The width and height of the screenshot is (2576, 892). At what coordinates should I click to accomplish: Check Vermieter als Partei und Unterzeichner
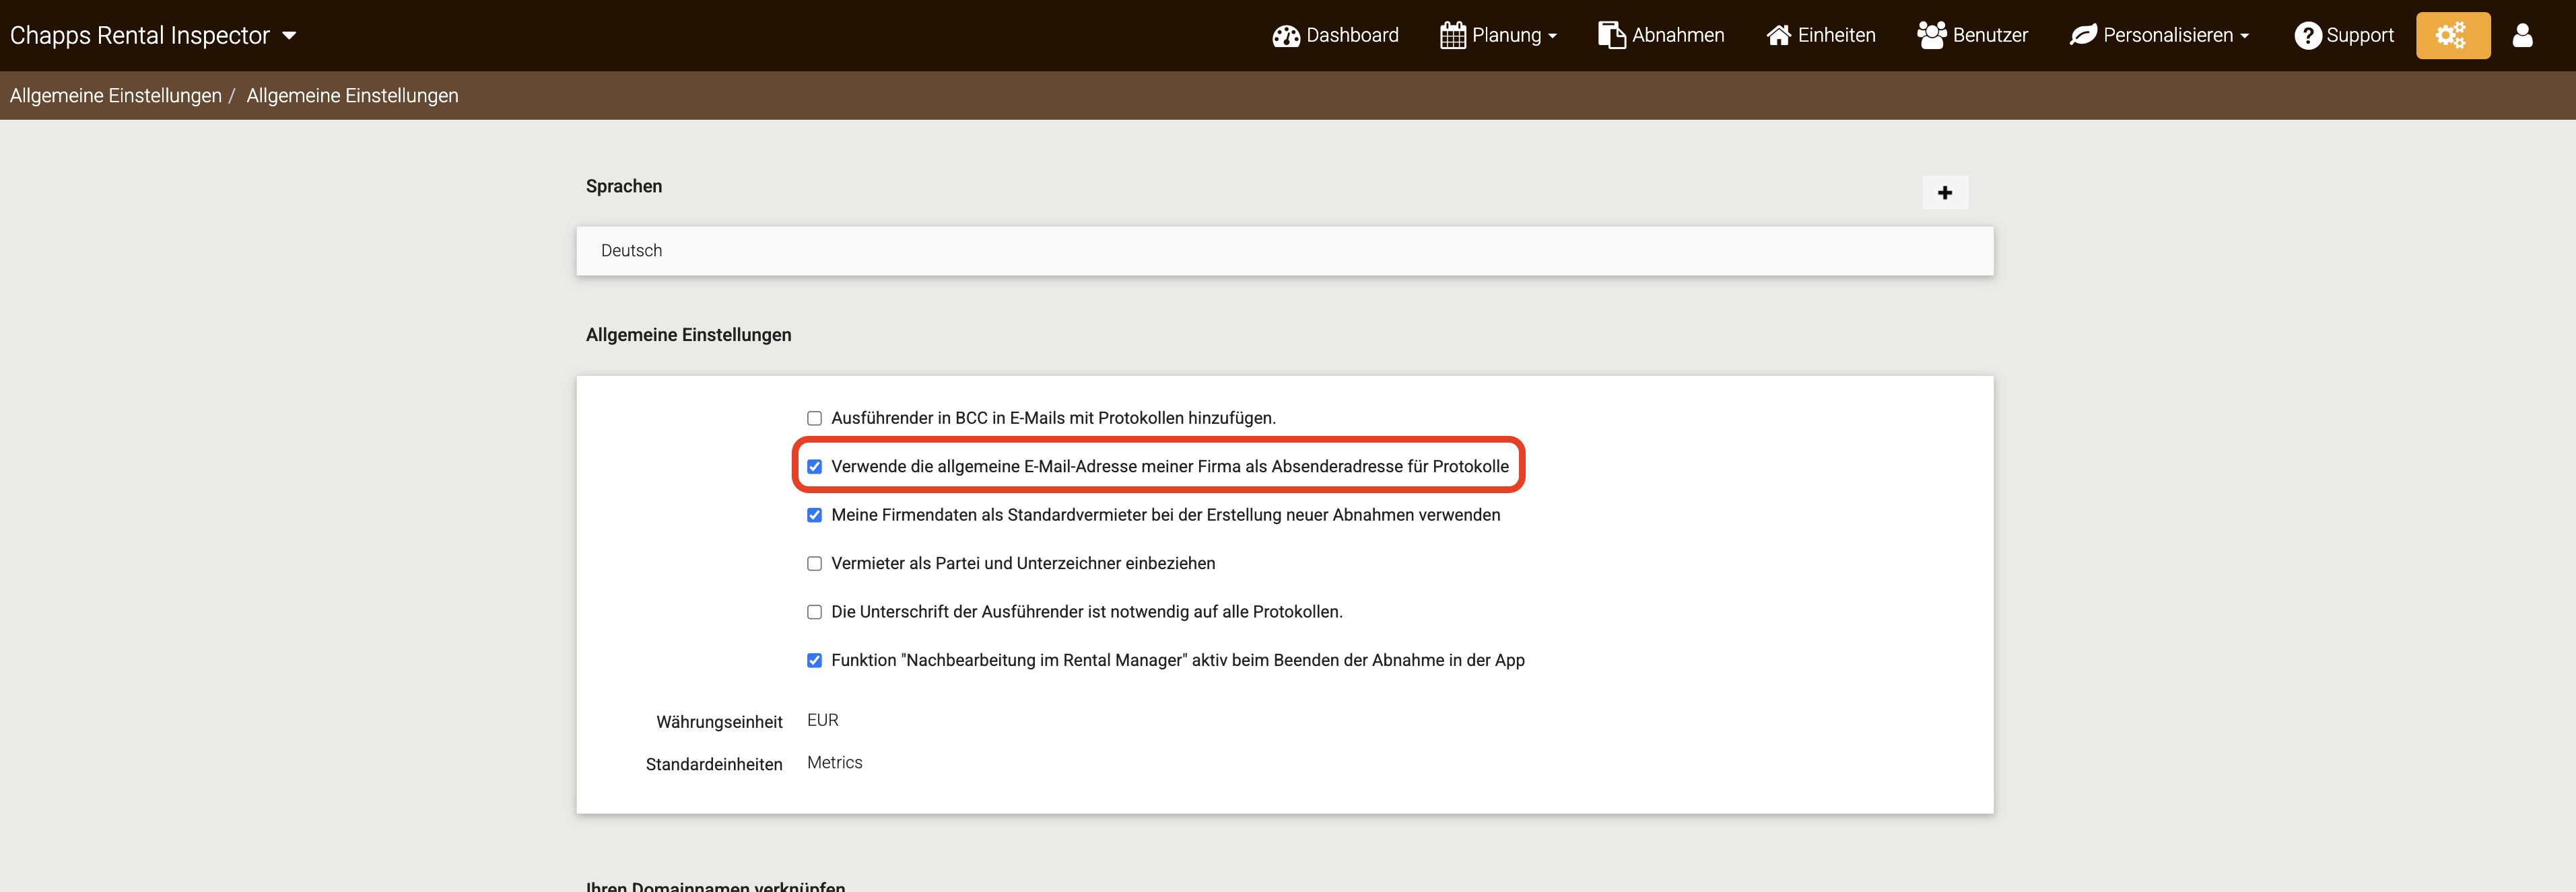coord(814,563)
